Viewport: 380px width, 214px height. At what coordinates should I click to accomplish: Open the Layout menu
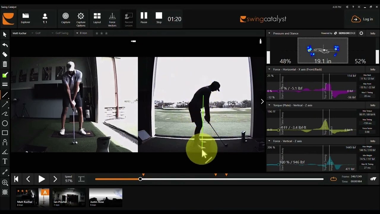tap(97, 19)
